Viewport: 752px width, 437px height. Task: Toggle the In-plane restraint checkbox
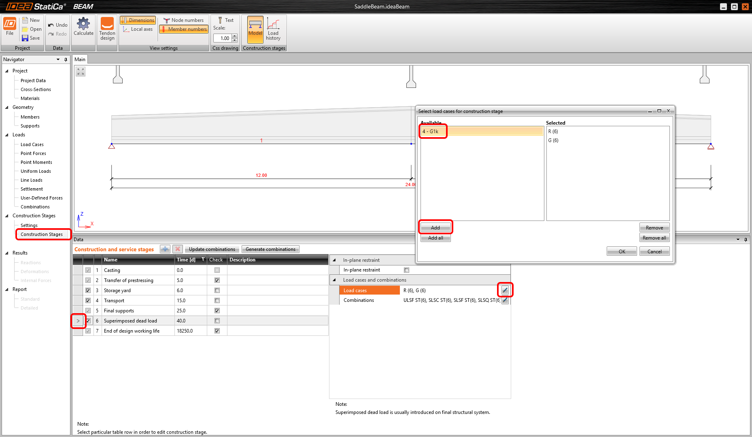click(406, 270)
